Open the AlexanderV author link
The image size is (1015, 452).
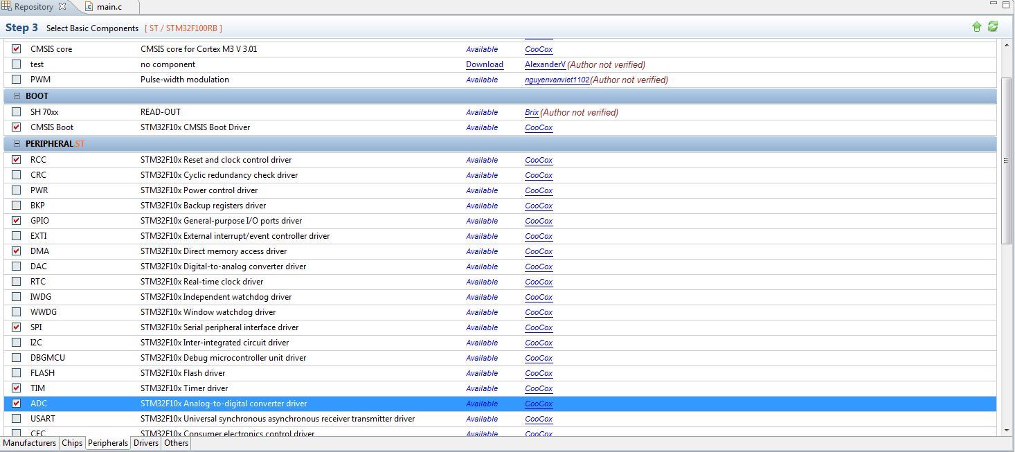(545, 64)
